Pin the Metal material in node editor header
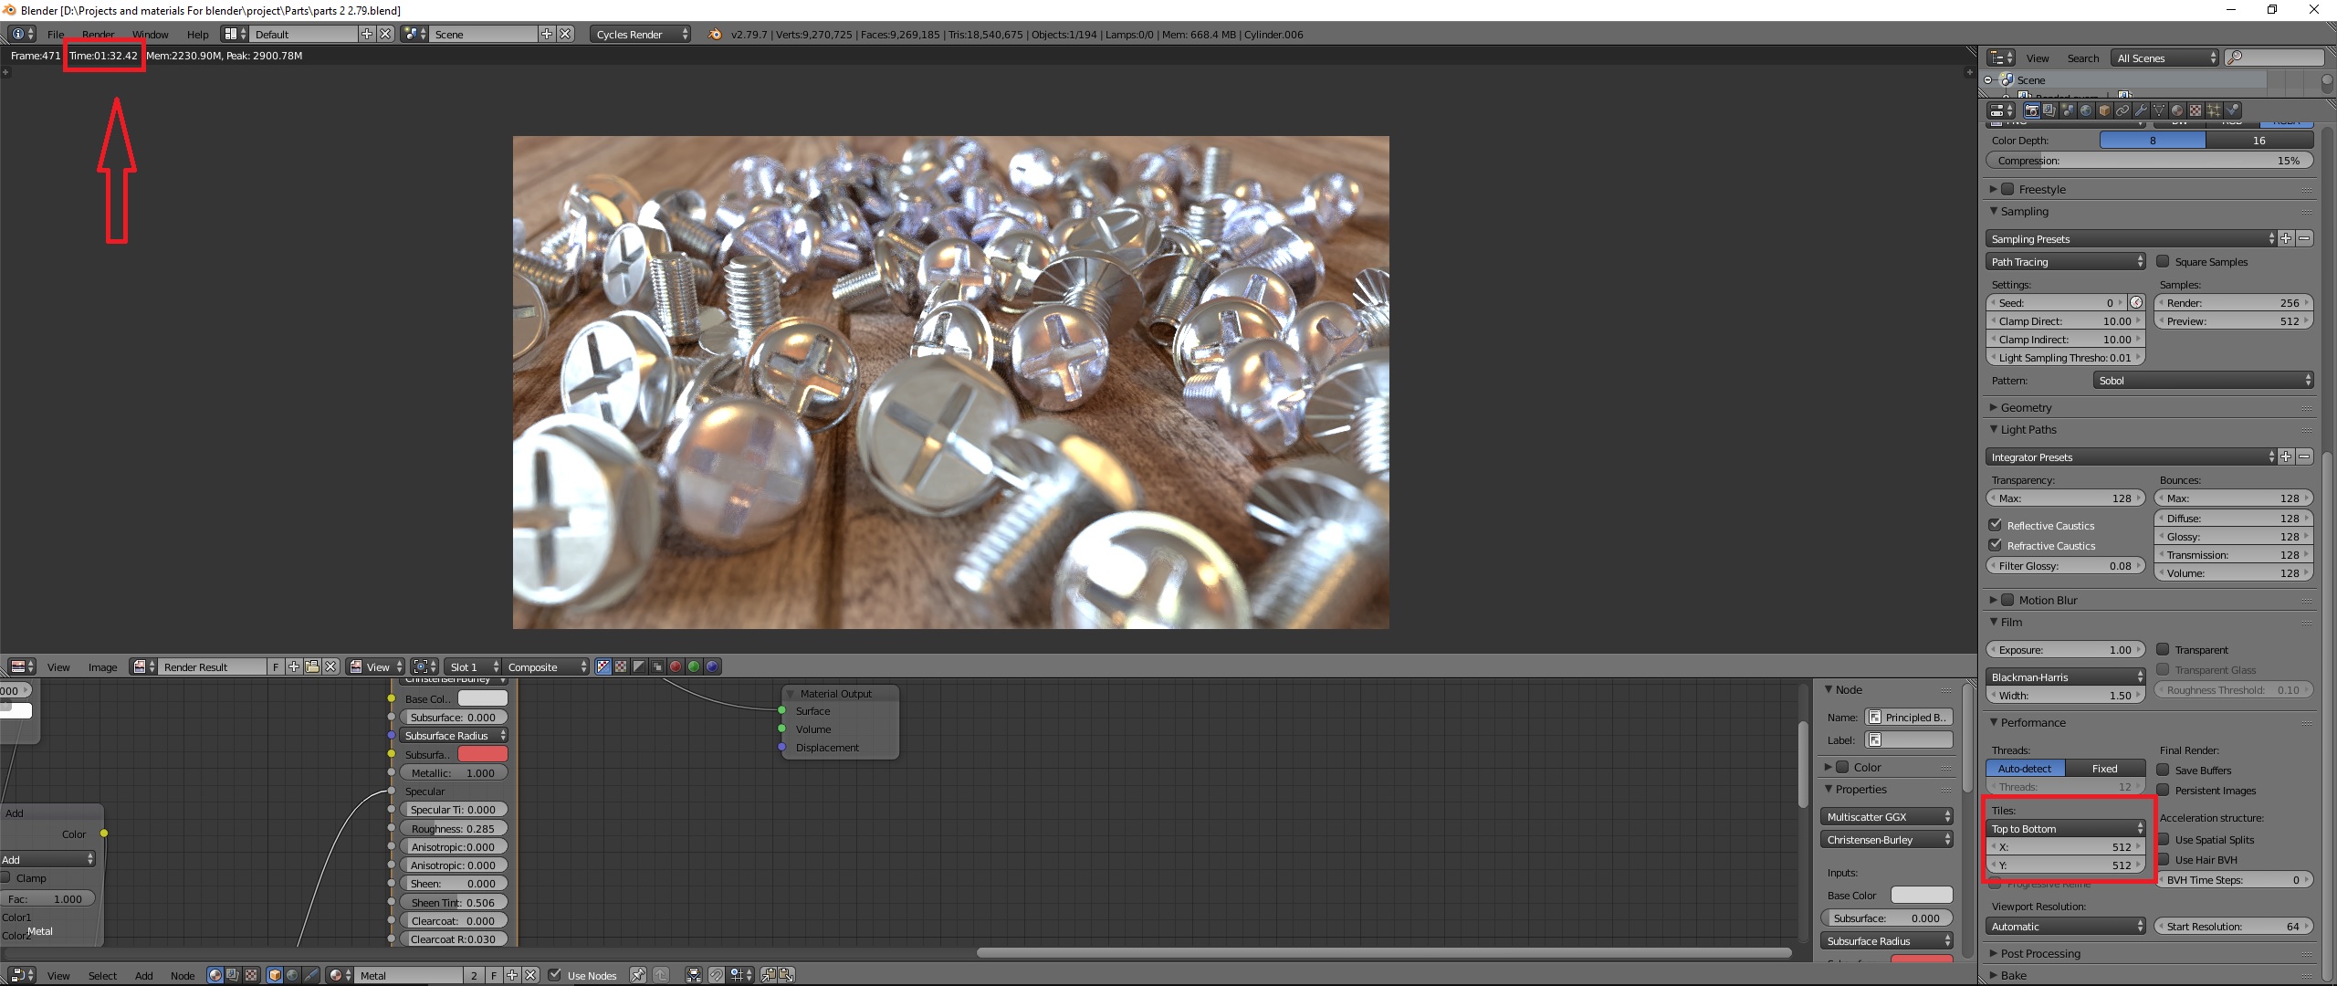Viewport: 2337px width, 986px height. point(639,975)
